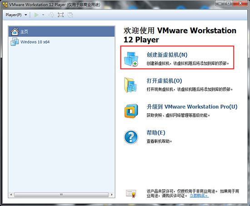The width and height of the screenshot is (250, 206).
Task: Enter full screen mode icon
Action: point(60,15)
